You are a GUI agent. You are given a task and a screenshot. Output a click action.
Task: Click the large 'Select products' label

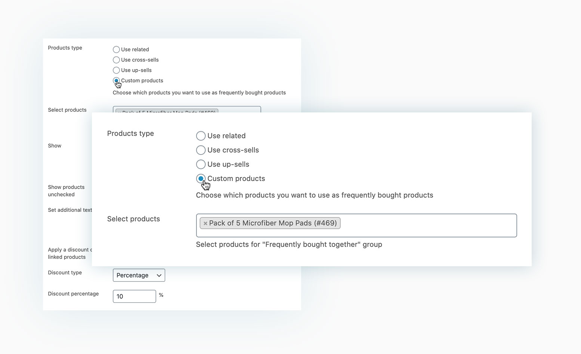pos(133,219)
